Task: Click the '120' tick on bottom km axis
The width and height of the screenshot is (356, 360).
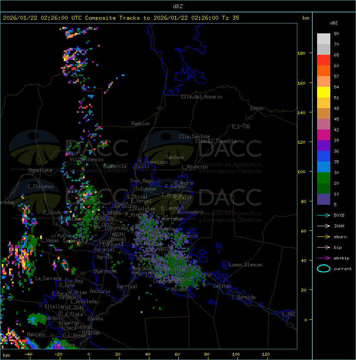Action: coord(265,354)
